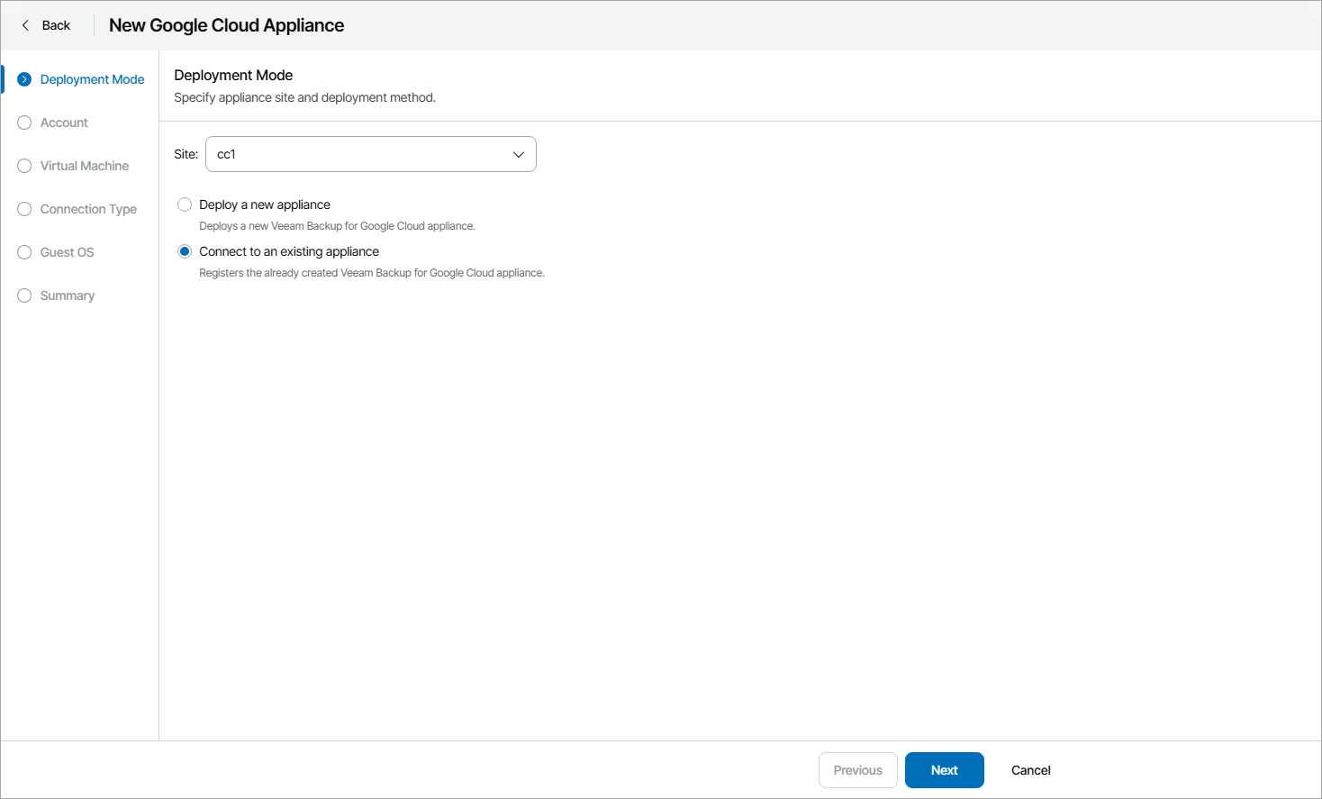Click the Account step circle icon
This screenshot has height=799, width=1322.
pos(23,123)
